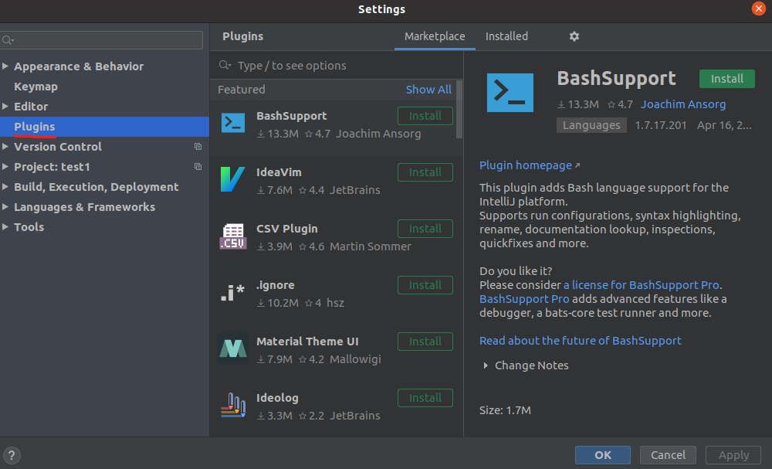Click the .ignore plugin icon
Viewport: 772px width, 469px height.
point(233,293)
